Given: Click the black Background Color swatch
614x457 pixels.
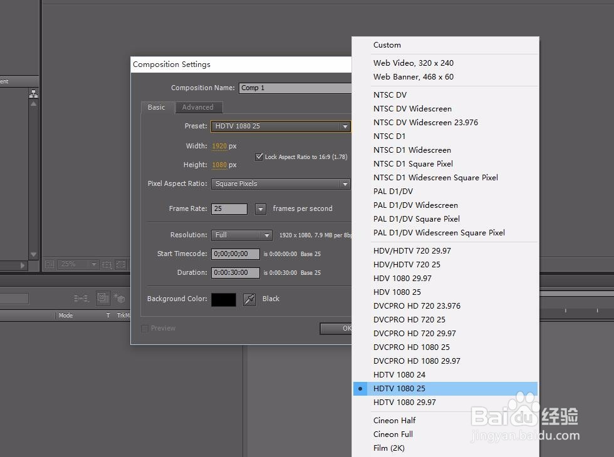Looking at the screenshot, I should [224, 300].
